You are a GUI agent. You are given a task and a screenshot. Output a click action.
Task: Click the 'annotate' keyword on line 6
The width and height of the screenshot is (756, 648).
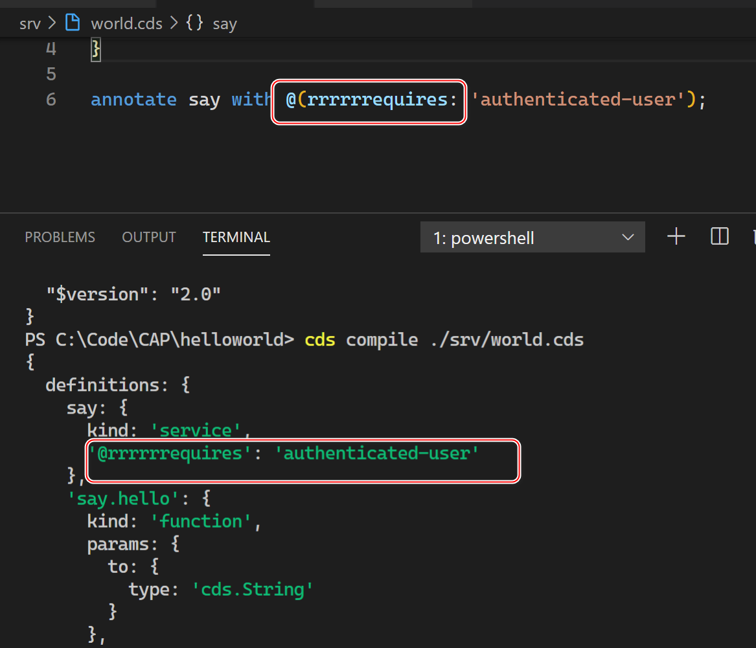pos(133,100)
